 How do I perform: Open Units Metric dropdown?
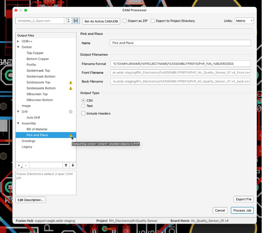[x=244, y=21]
